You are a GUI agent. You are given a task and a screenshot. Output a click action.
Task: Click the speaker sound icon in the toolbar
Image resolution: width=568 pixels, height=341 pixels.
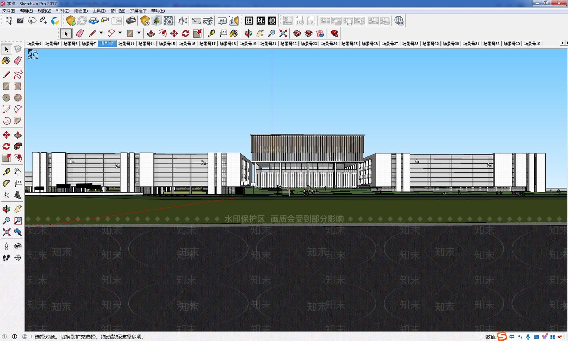click(x=182, y=21)
